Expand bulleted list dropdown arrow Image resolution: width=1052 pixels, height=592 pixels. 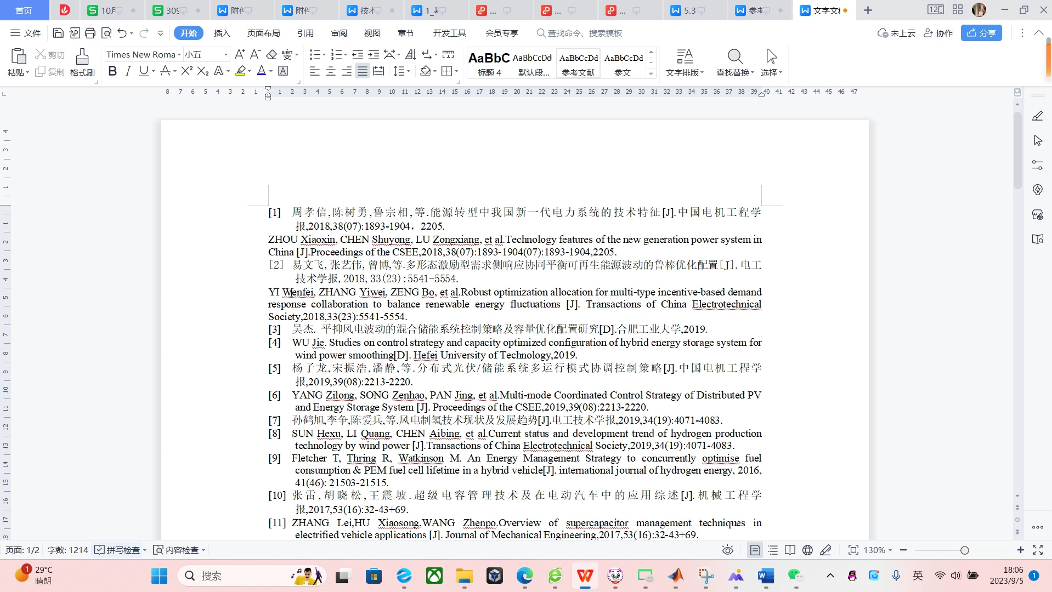[324, 55]
